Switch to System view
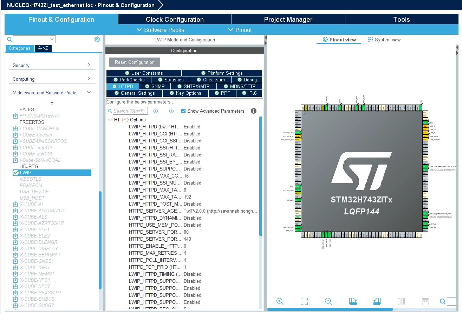The width and height of the screenshot is (462, 314). pyautogui.click(x=384, y=40)
